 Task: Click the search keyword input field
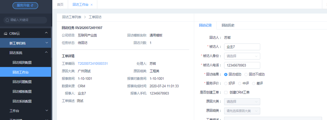(x=25, y=20)
